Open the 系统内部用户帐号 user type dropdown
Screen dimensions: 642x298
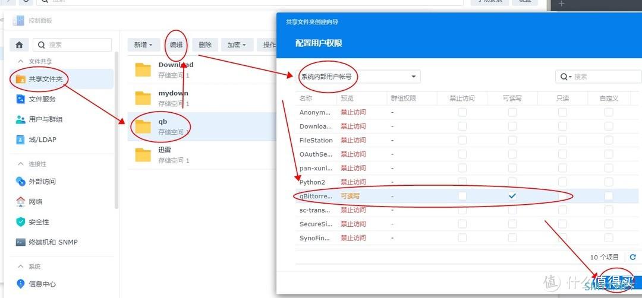(x=358, y=77)
